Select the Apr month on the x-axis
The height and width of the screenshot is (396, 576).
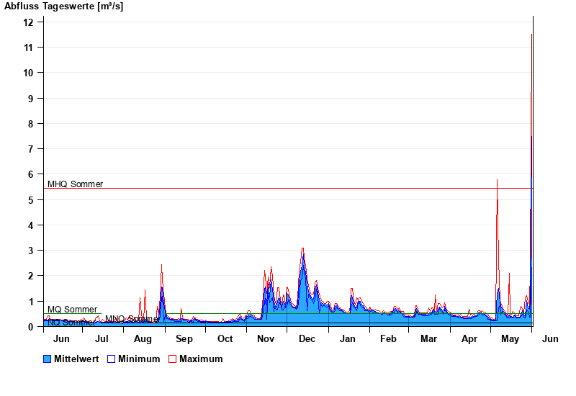pyautogui.click(x=469, y=339)
